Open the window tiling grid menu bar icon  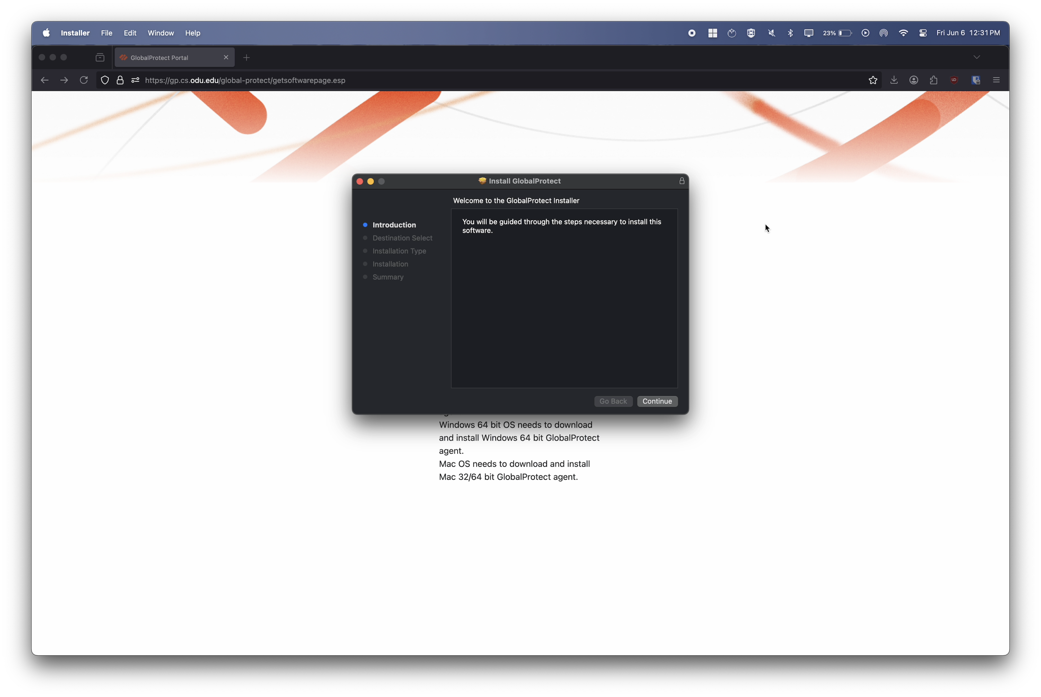coord(712,33)
